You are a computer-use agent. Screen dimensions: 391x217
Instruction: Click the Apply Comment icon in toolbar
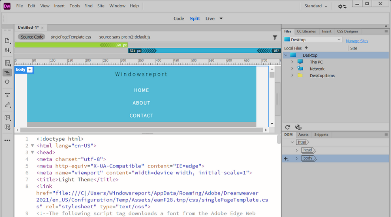[7, 118]
